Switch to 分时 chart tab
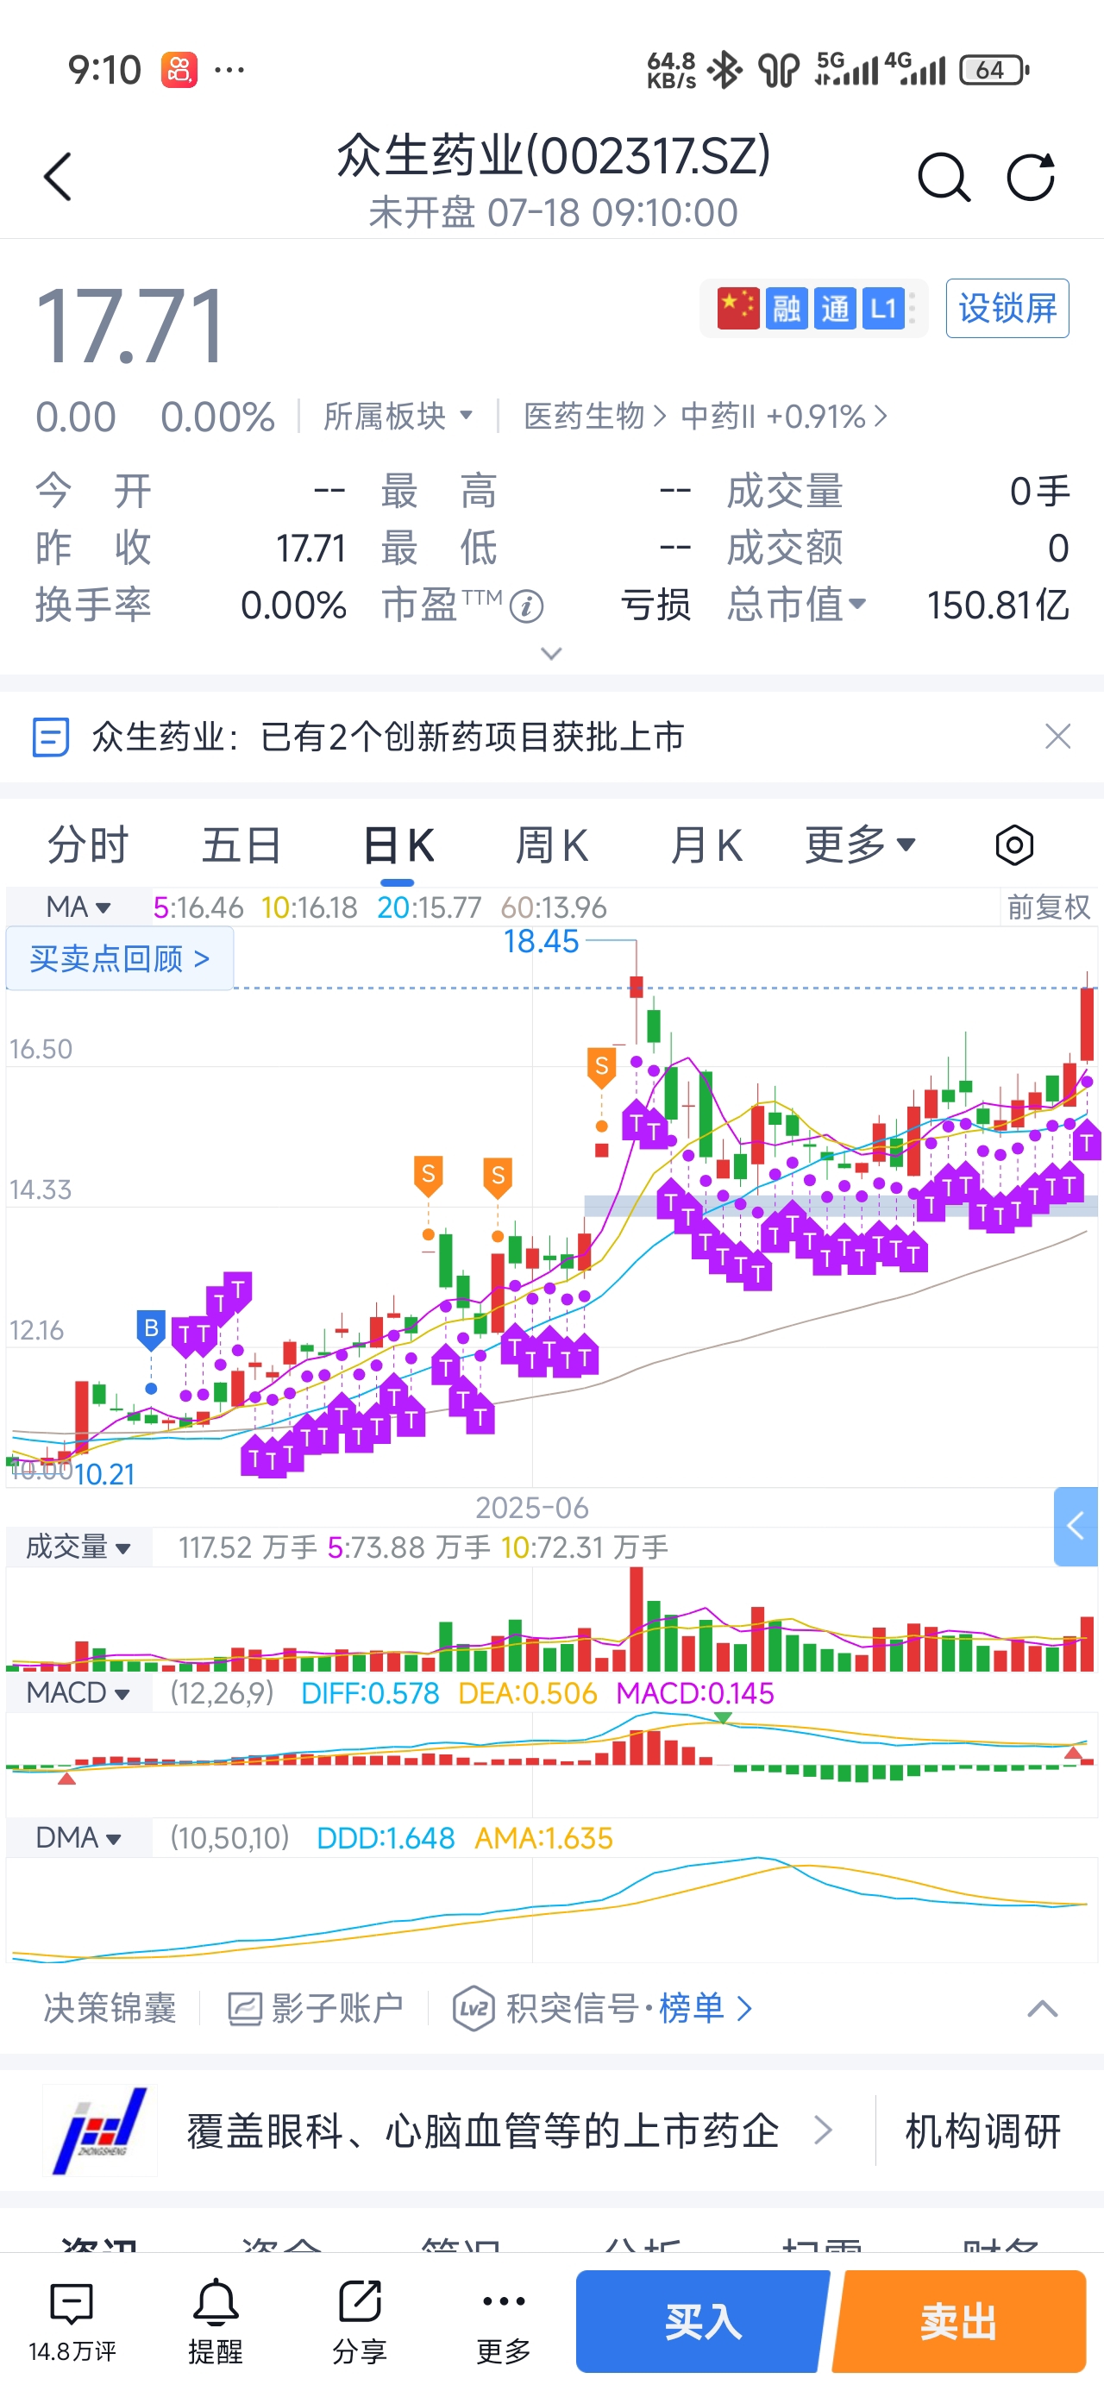 (x=88, y=845)
